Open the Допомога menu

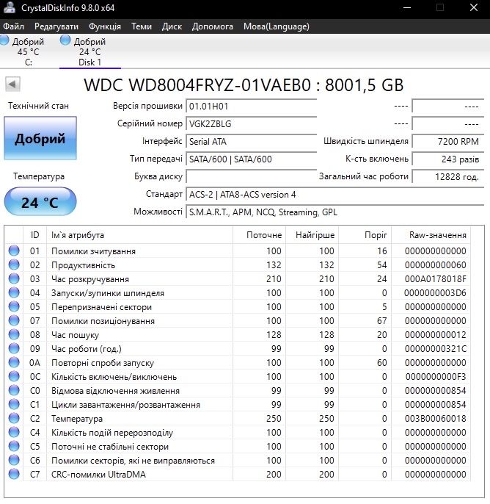[x=213, y=26]
